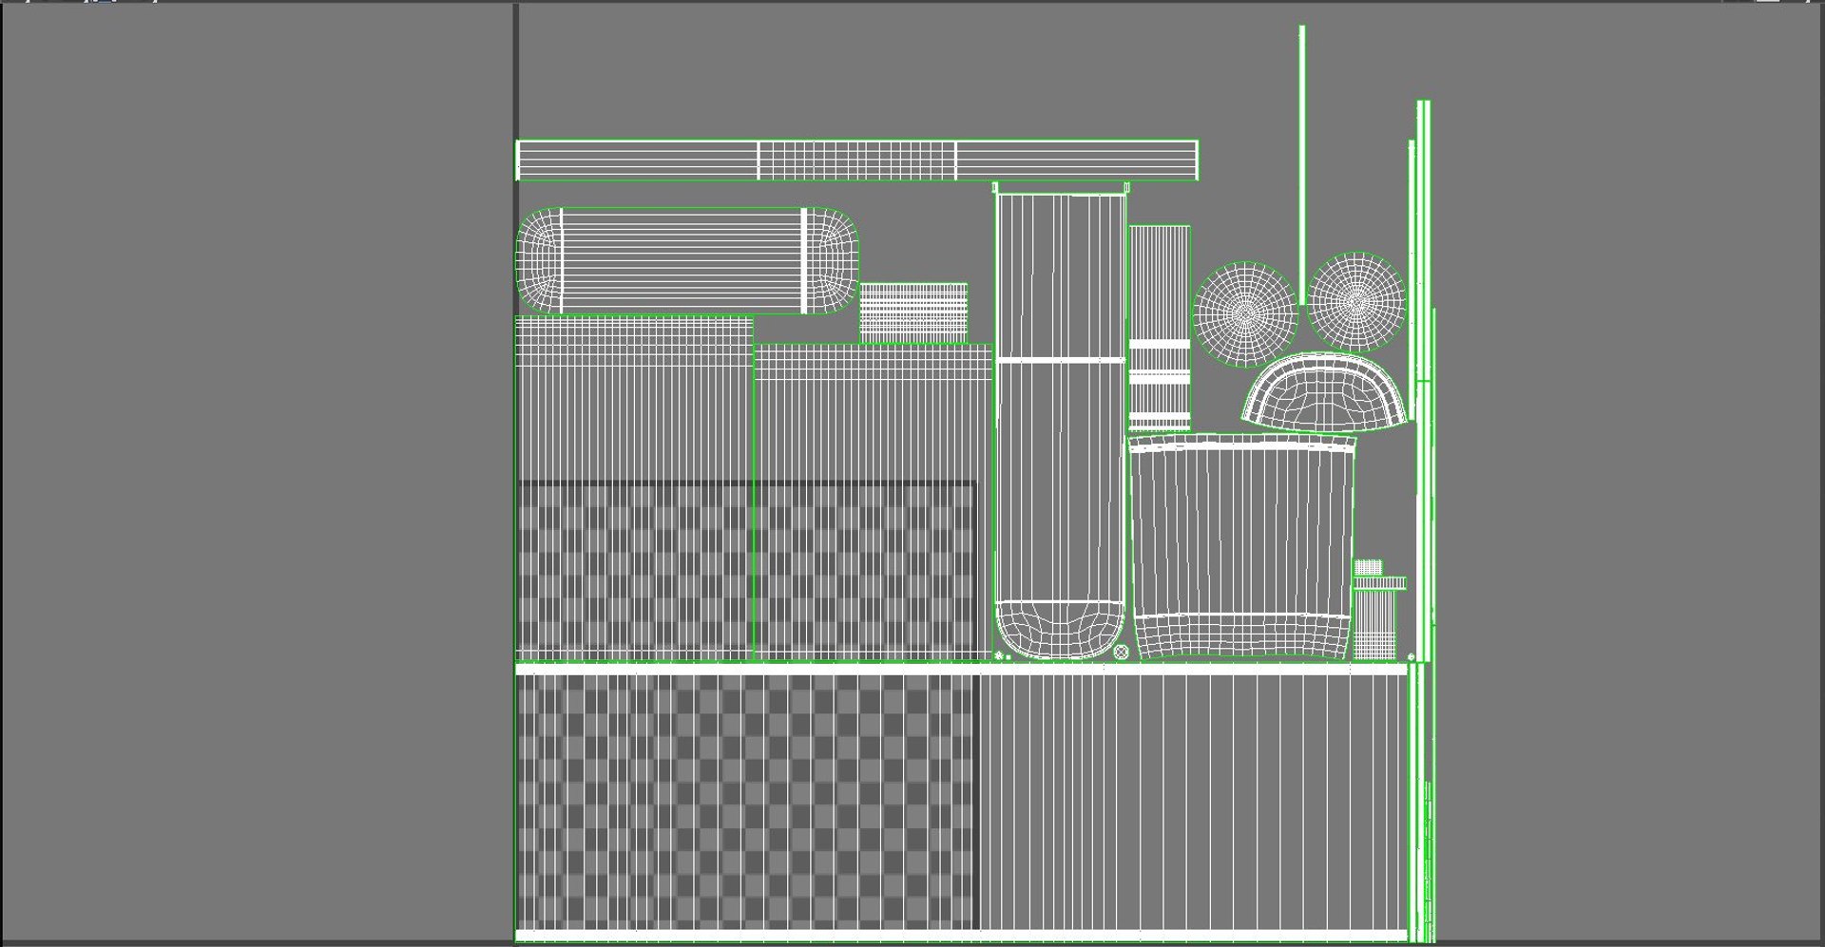Select the wide bottom UV island with vertical stripes

pos(961,803)
